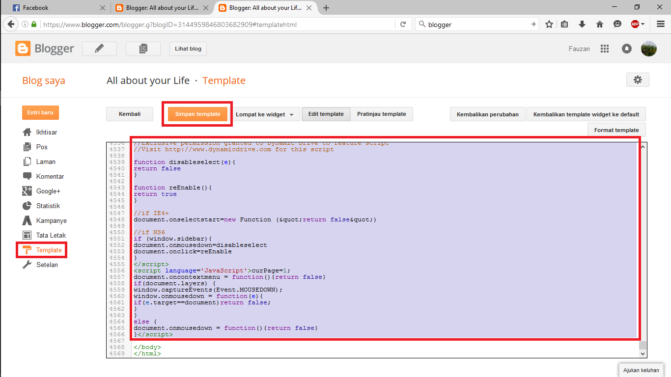The image size is (671, 377).
Task: Click the smiley face toolbar icon
Action: [617, 24]
